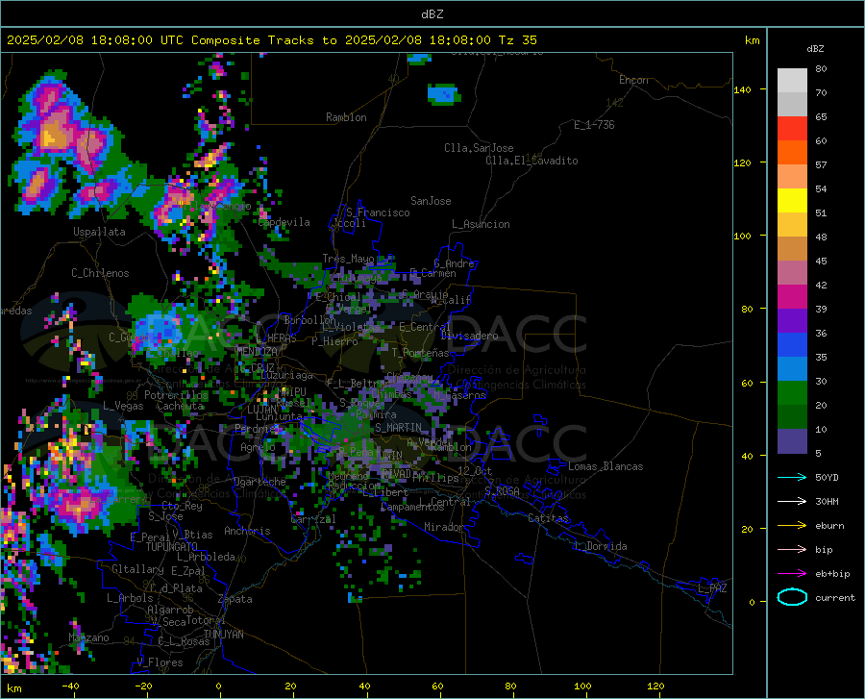Image resolution: width=865 pixels, height=699 pixels.
Task: Click the 'Capdevila' map label
Action: coord(284,222)
